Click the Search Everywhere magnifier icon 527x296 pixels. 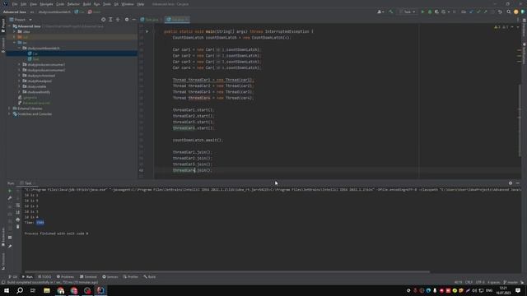(x=509, y=12)
